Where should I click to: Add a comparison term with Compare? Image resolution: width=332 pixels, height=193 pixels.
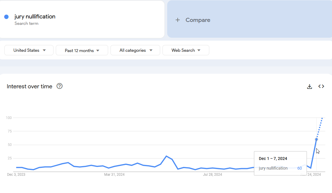click(x=250, y=19)
